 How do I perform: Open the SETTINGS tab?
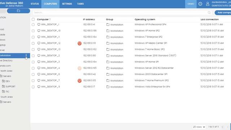67,4
